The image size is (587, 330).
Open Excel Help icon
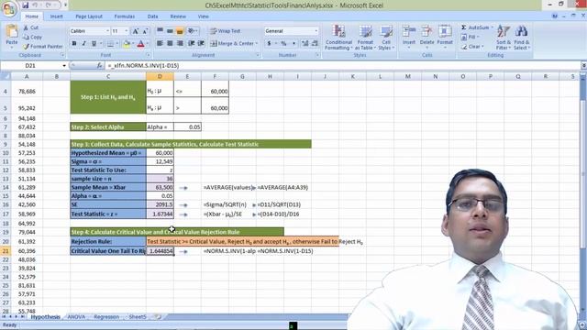click(554, 16)
